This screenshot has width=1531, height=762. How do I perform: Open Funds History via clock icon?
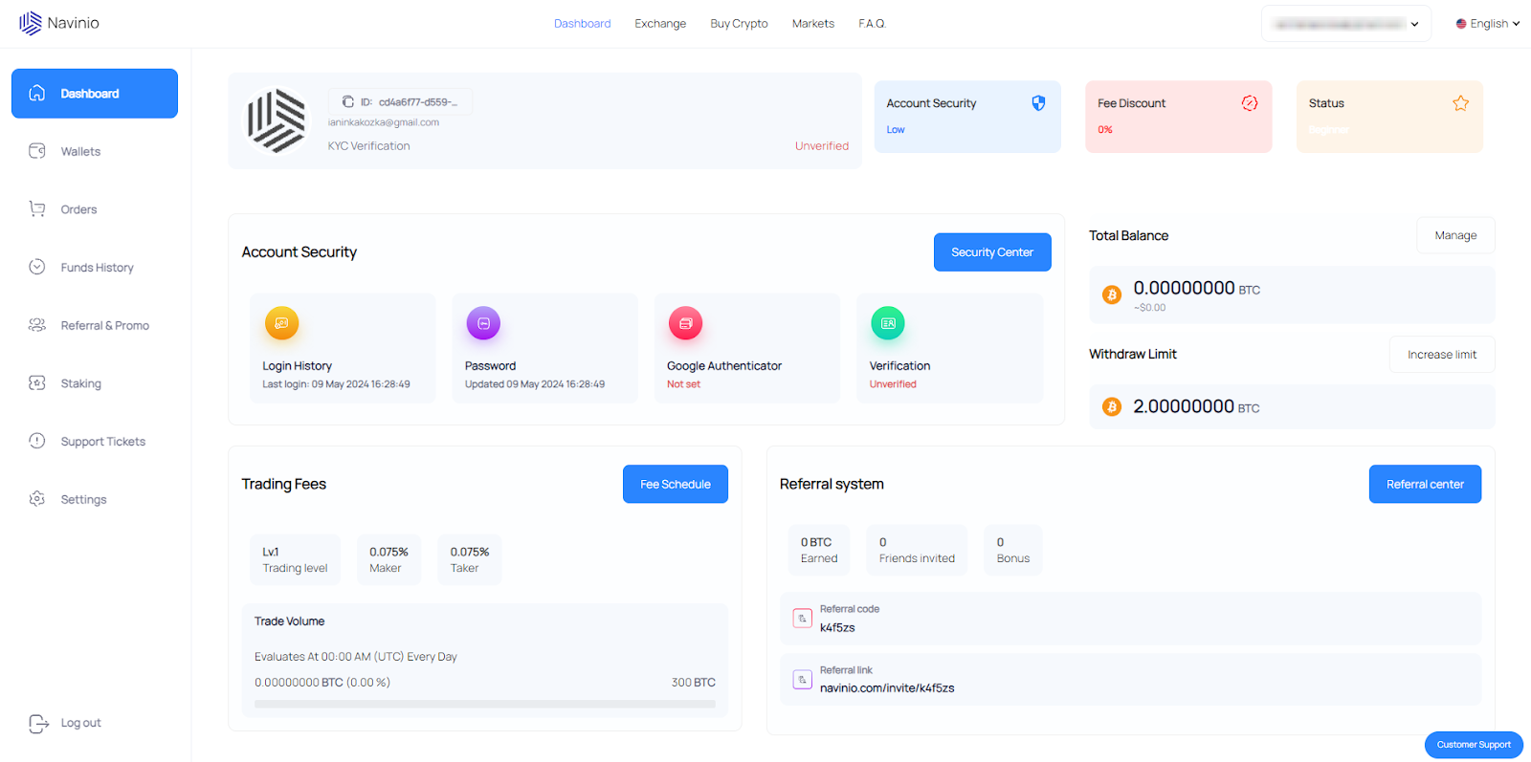coord(37,267)
